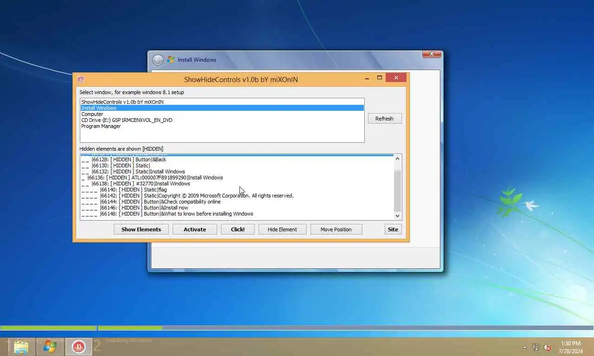Select element 66146 Button|&Install now
The width and height of the screenshot is (594, 356).
237,208
